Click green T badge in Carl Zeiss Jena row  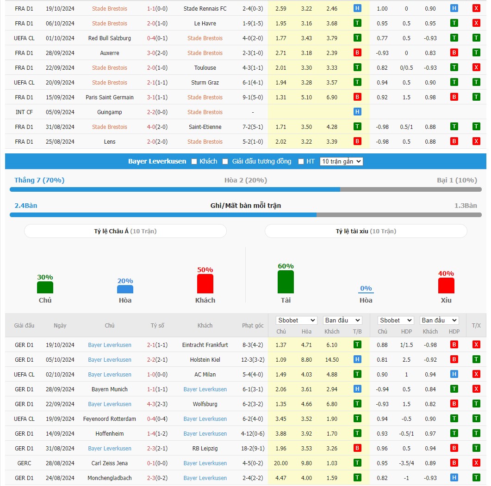(x=357, y=463)
